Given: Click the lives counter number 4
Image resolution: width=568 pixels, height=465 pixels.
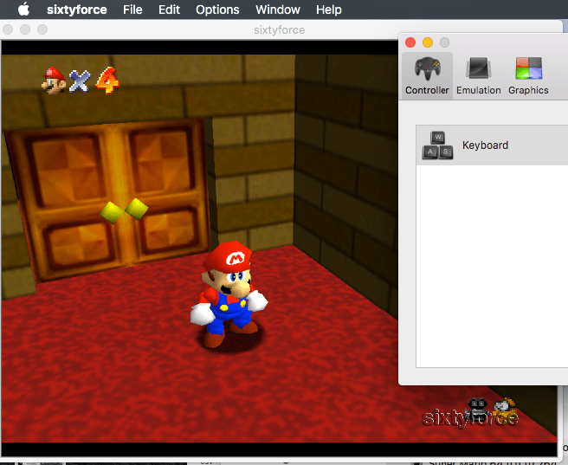Looking at the screenshot, I should point(107,80).
